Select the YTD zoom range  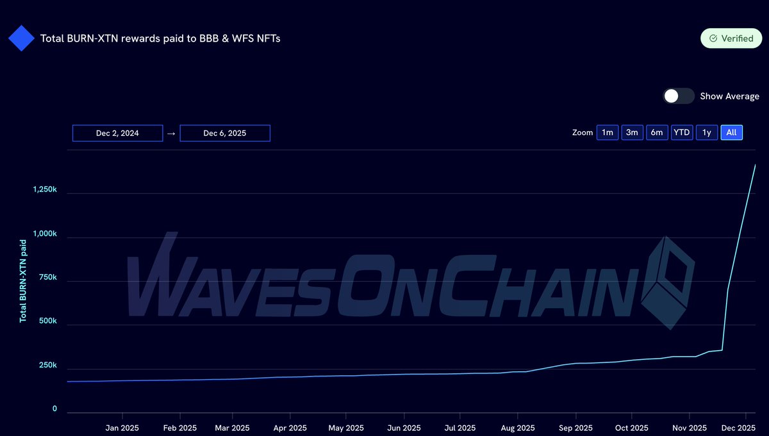pyautogui.click(x=682, y=133)
